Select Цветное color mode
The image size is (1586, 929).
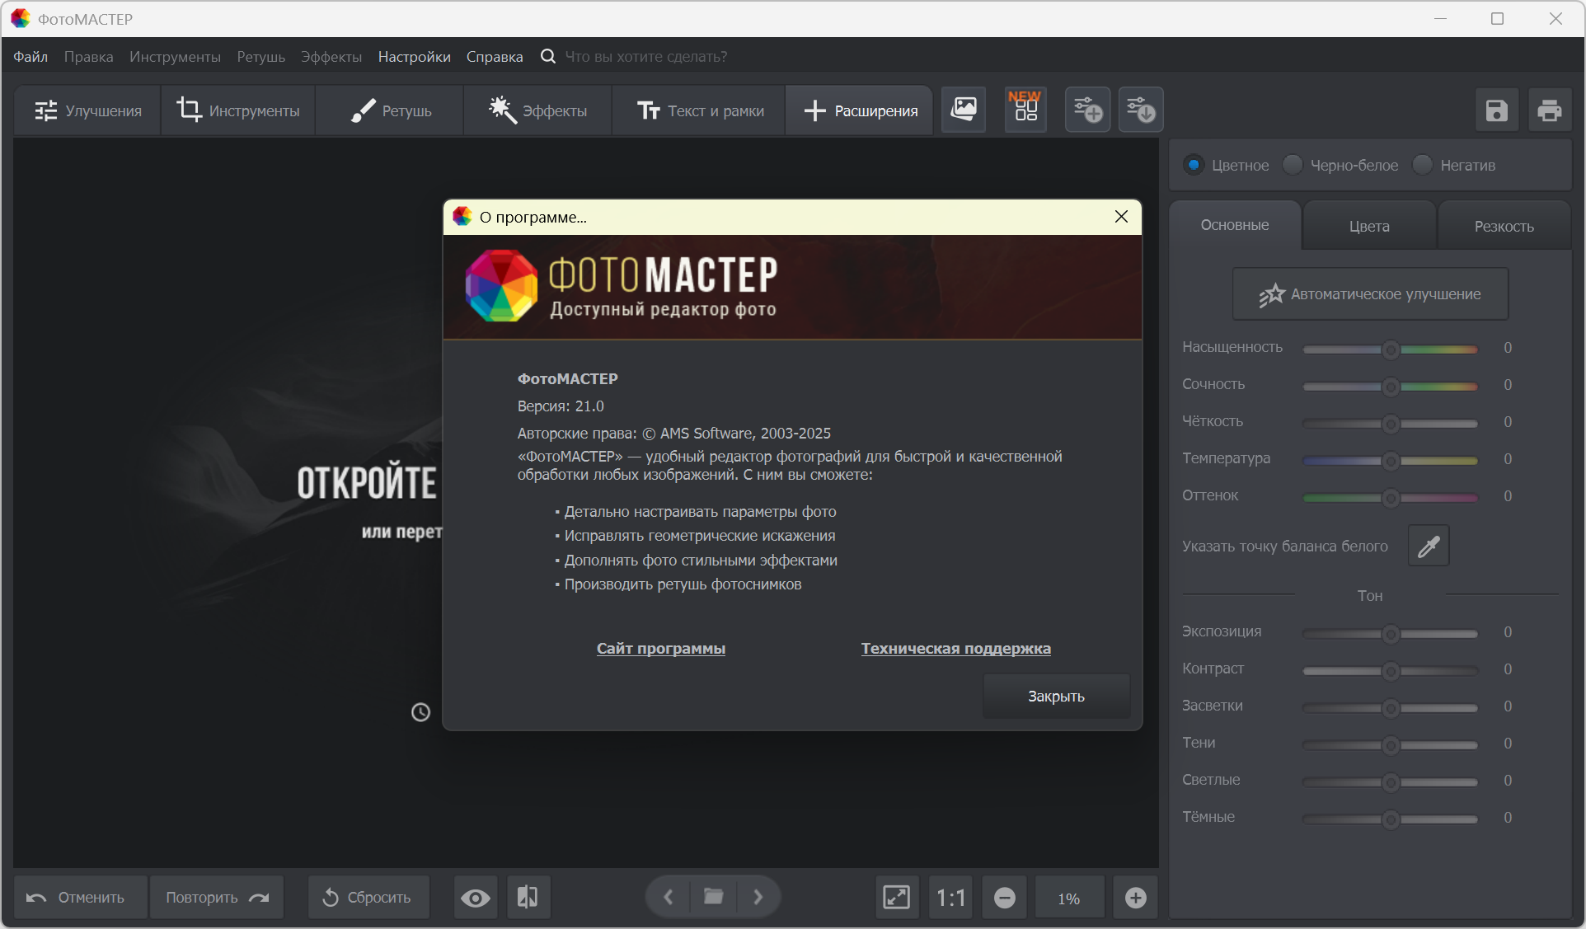[x=1227, y=165]
